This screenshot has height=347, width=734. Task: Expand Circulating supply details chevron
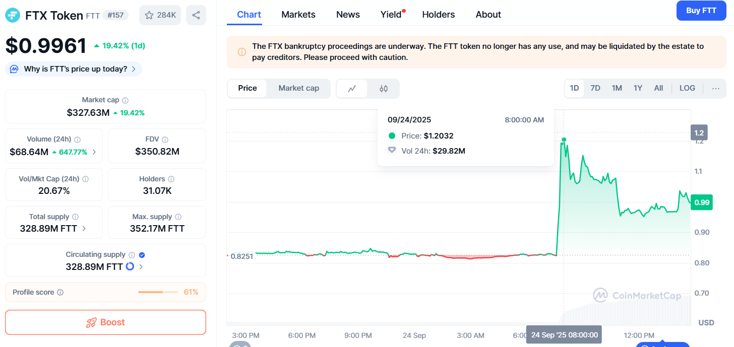[141, 267]
